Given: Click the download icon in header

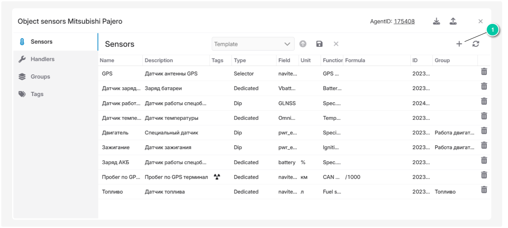Looking at the screenshot, I should (436, 21).
